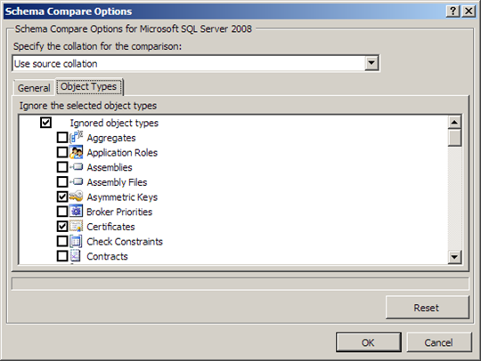Click the Broker Priorities icon
The height and width of the screenshot is (361, 481).
pyautogui.click(x=76, y=212)
